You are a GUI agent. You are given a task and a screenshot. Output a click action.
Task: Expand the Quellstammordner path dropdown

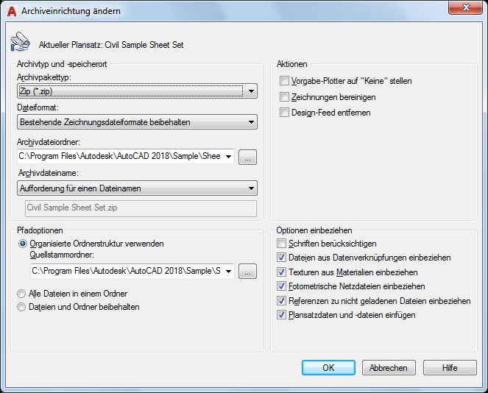point(228,272)
